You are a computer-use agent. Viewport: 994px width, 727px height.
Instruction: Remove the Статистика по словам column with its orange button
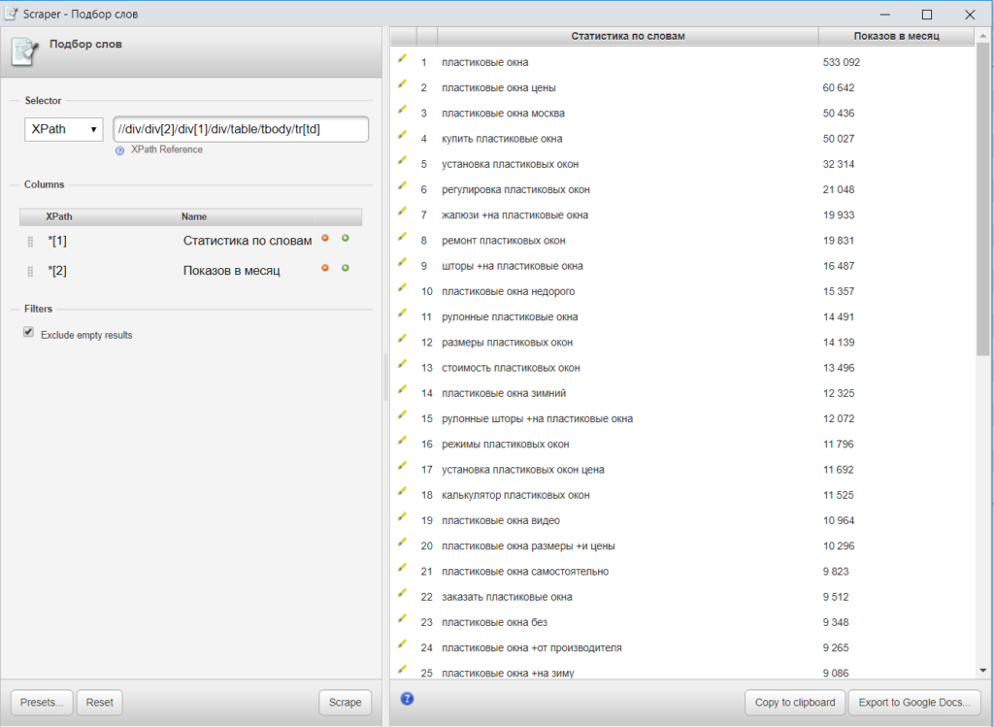tap(325, 239)
